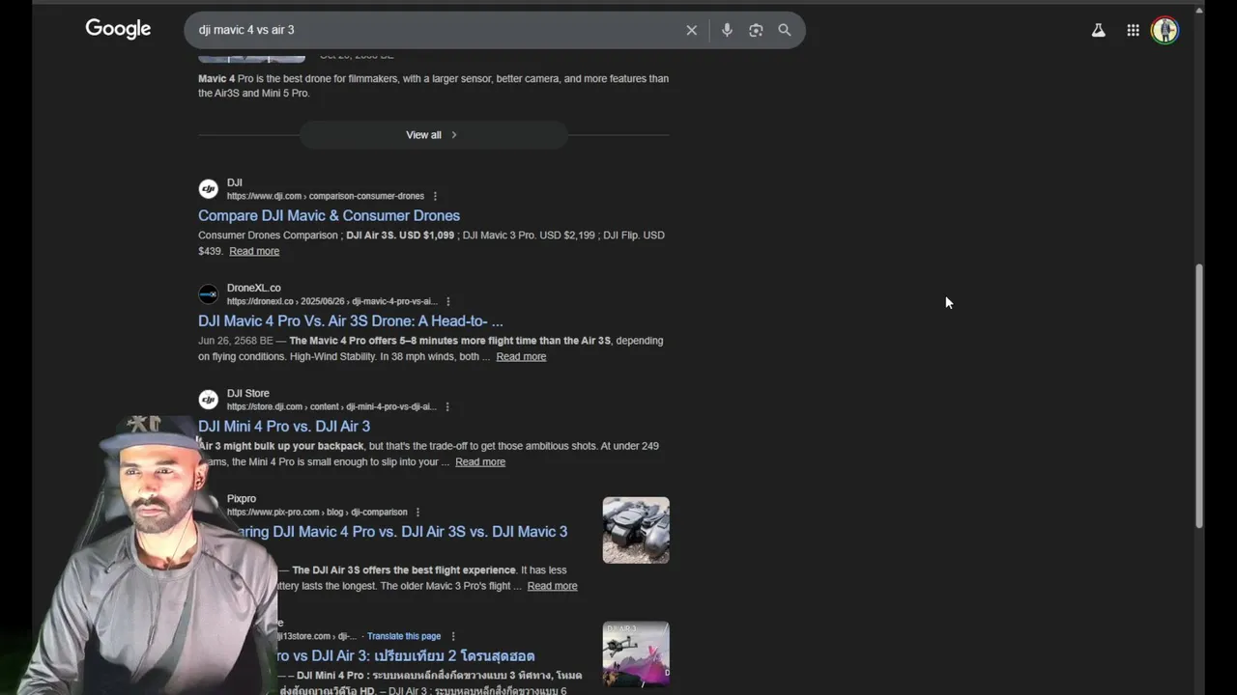
Task: Open the Pixpro result drone thumbnail
Action: 636,530
